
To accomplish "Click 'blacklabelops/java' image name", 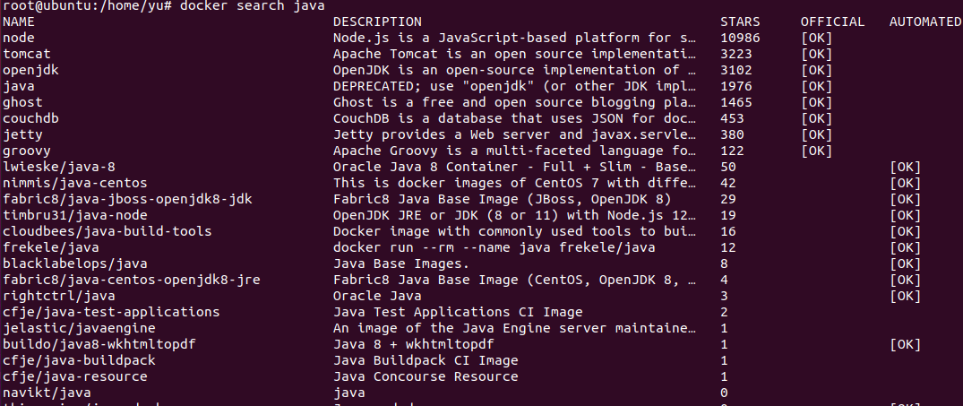I will click(75, 263).
